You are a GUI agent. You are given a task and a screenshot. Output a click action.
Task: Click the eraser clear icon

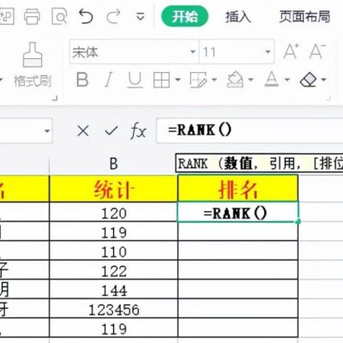click(x=309, y=80)
